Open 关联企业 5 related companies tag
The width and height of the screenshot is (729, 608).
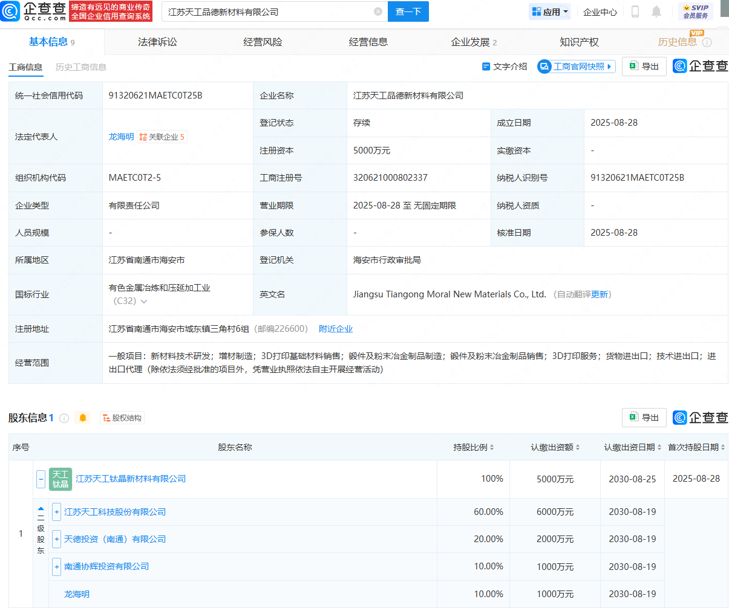162,137
